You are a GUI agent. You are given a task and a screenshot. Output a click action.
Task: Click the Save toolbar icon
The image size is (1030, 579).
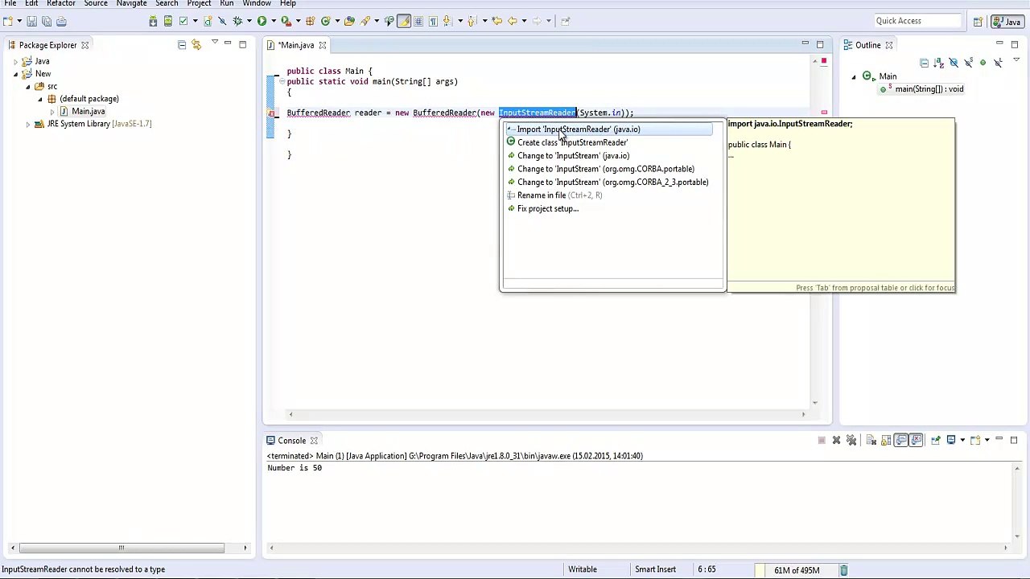31,21
